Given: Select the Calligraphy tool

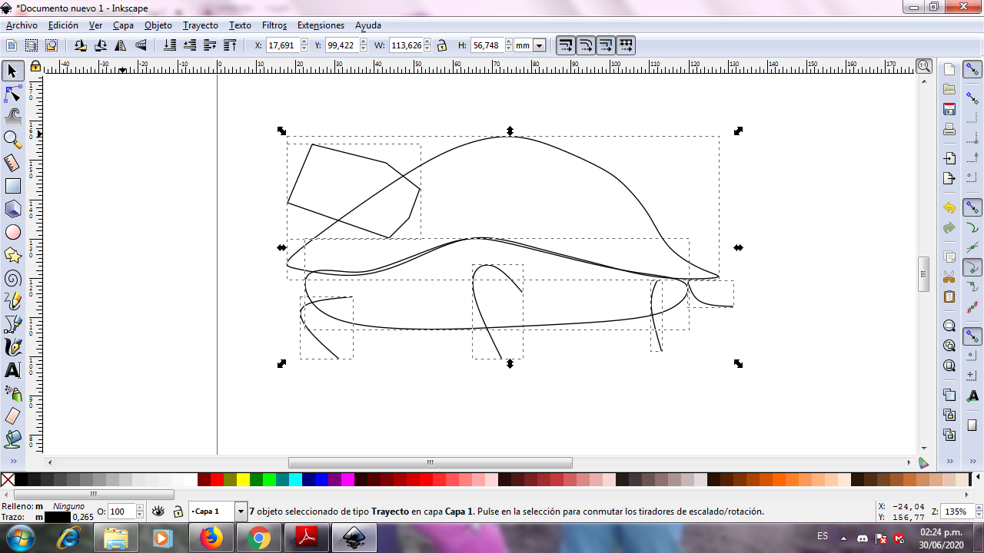Looking at the screenshot, I should (12, 347).
